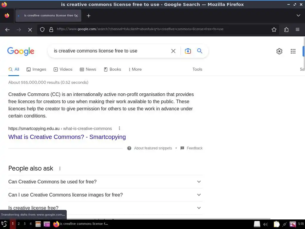305x229 pixels.
Task: Open Firefox hamburger application menu
Action: point(298,30)
